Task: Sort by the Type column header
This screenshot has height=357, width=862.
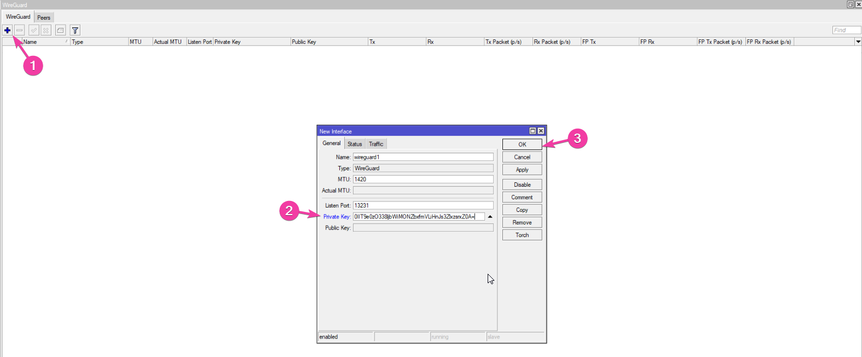Action: [99, 42]
